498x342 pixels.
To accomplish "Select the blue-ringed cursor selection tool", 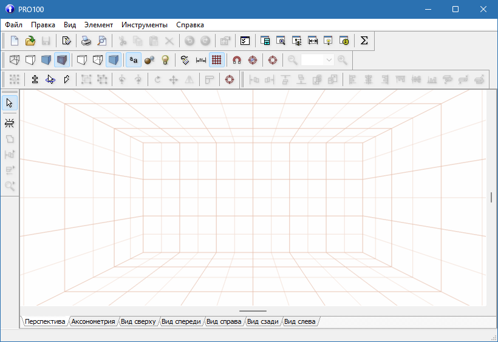I will point(50,79).
